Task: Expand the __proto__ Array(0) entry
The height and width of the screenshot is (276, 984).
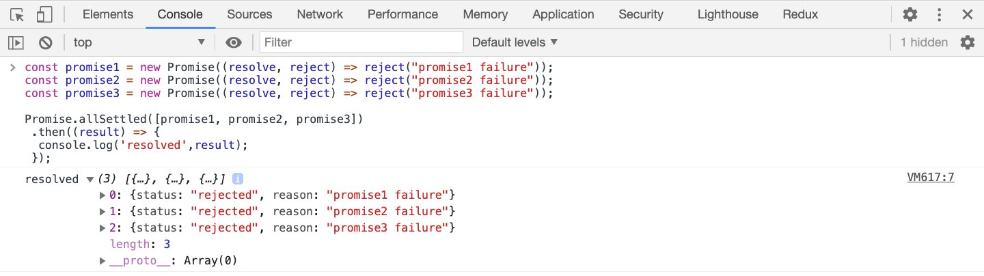Action: click(x=103, y=260)
